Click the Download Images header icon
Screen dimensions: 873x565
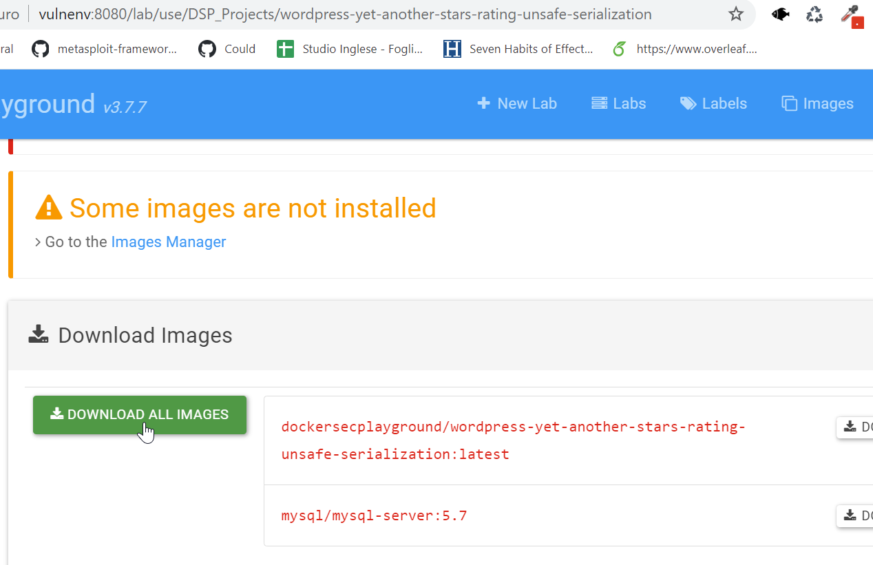pos(39,334)
